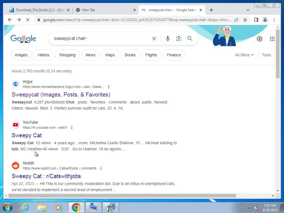Image resolution: width=284 pixels, height=213 pixels.
Task: Open the taskbar clock showing 7:55 AM
Action: pos(270,208)
